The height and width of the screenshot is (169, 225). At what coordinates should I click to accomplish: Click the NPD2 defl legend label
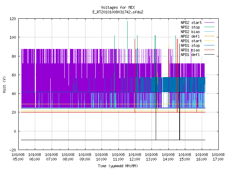pos(190,36)
